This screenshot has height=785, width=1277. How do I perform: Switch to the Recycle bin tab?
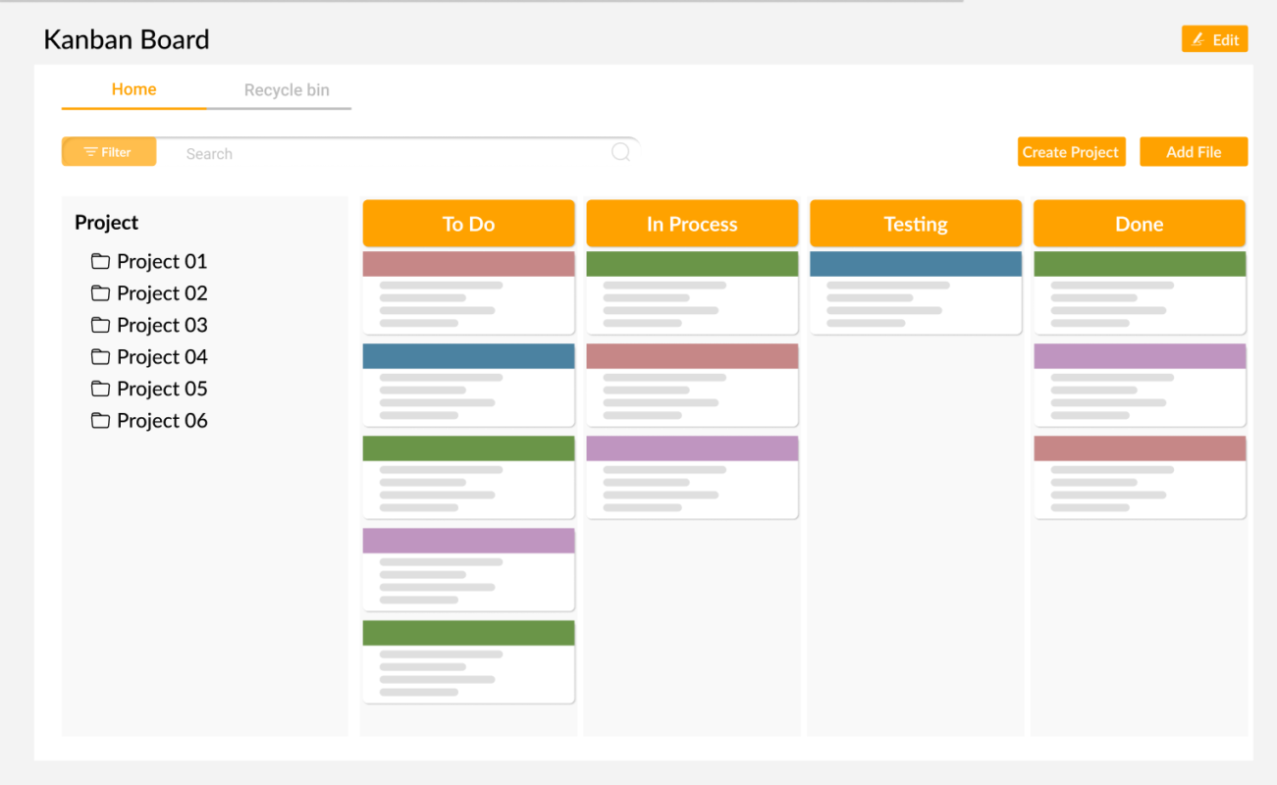click(x=286, y=89)
